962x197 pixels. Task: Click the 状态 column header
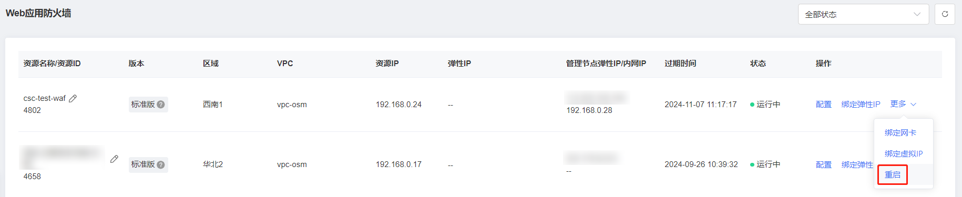coord(758,64)
